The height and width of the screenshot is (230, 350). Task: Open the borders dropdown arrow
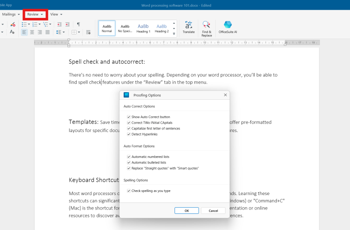click(79, 32)
